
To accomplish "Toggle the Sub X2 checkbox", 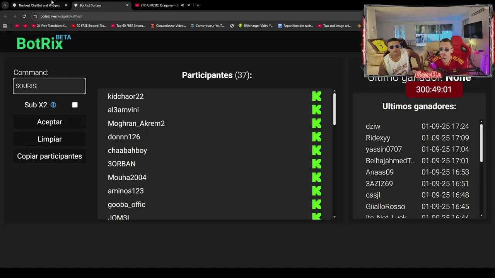I will click(75, 105).
